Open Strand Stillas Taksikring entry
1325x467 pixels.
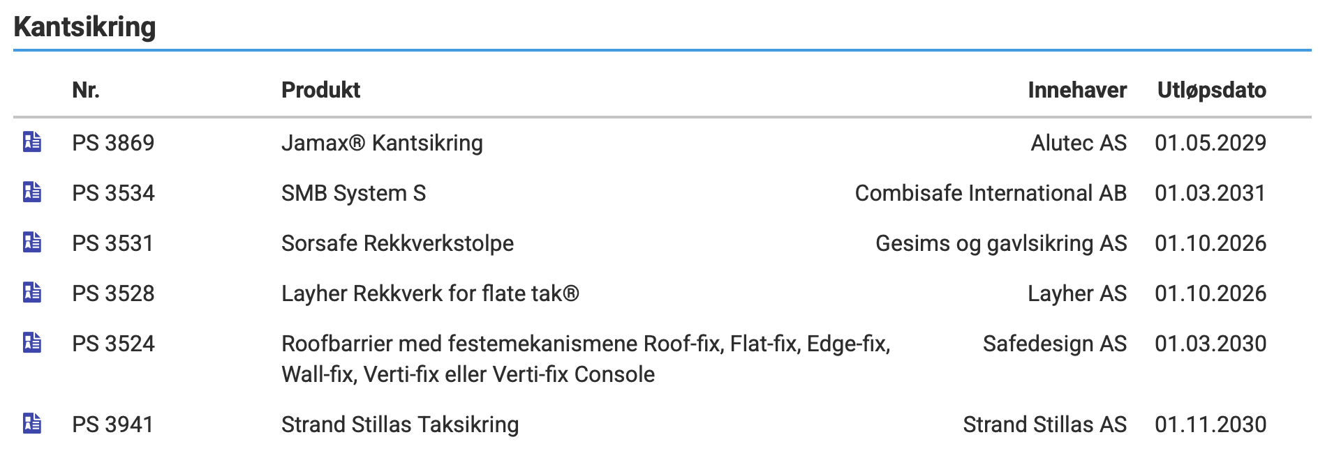click(x=400, y=424)
